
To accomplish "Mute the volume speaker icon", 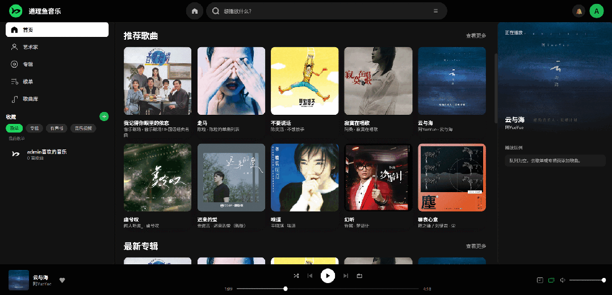I will tap(562, 280).
